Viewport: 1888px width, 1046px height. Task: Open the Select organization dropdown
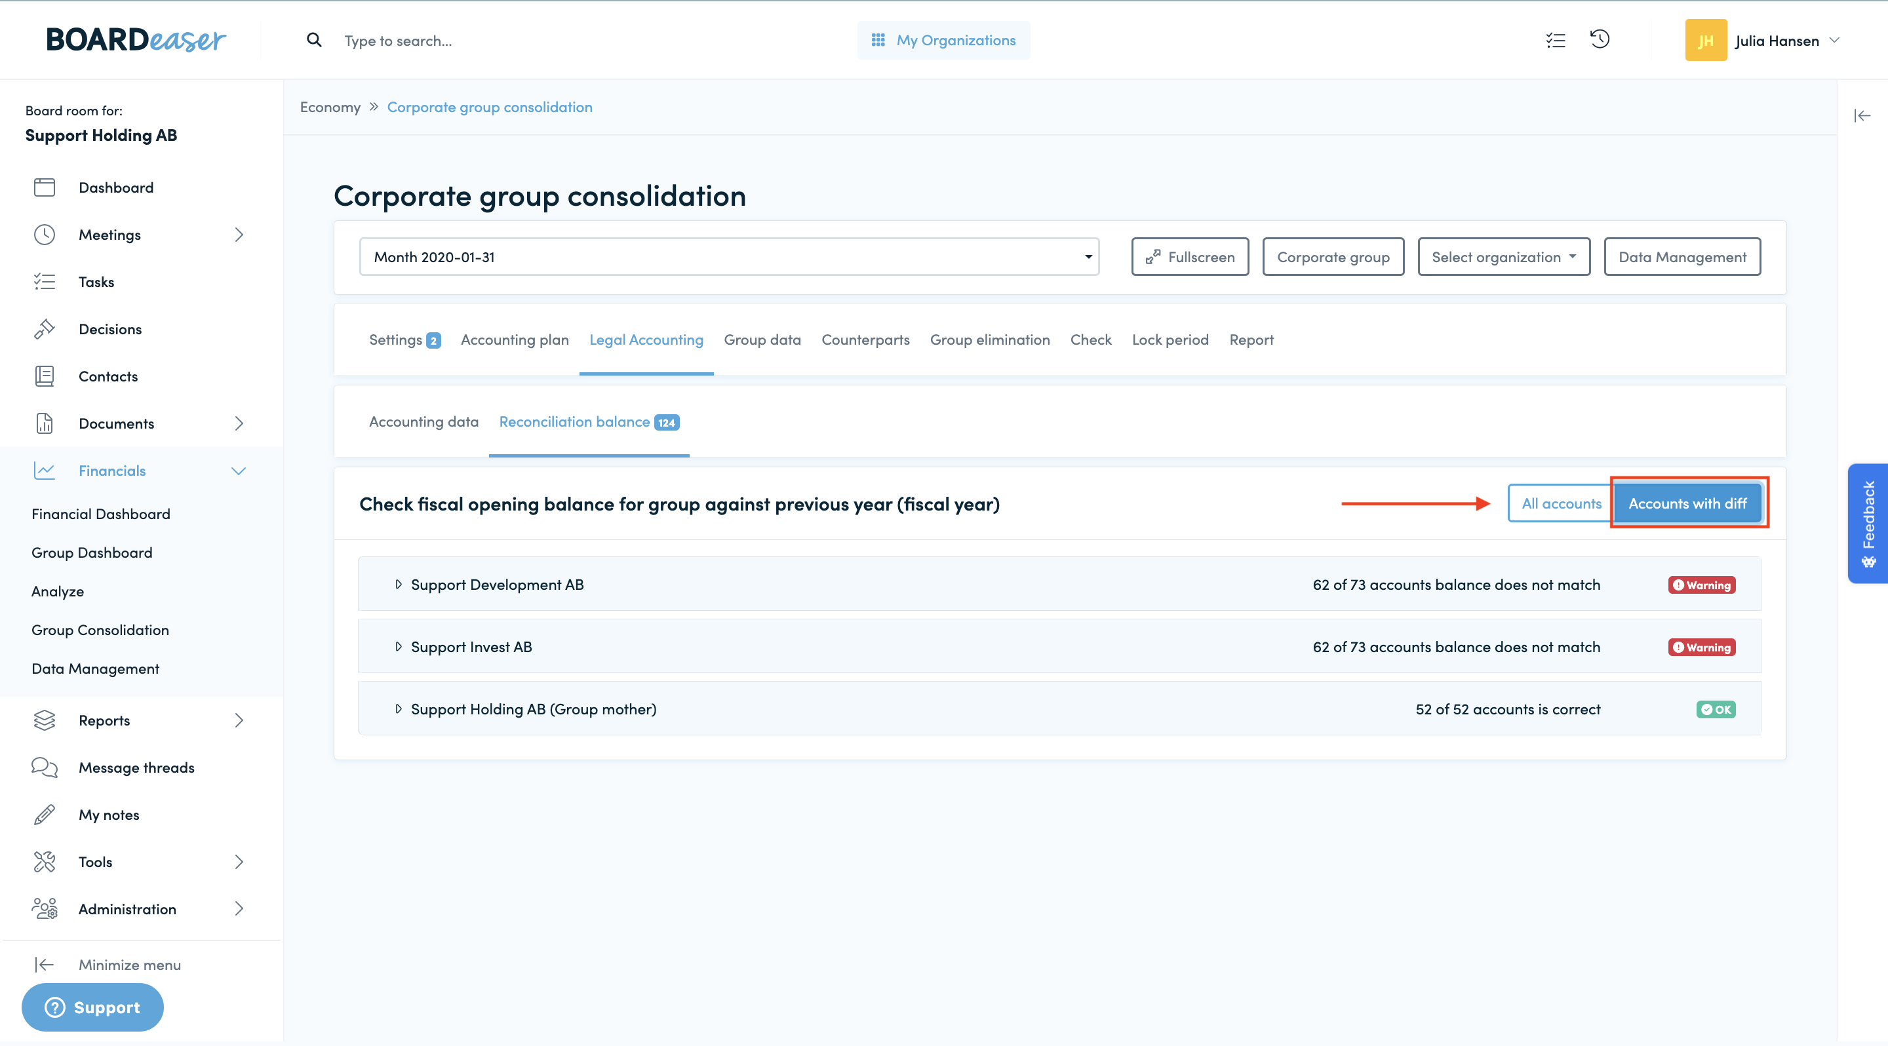click(1503, 257)
